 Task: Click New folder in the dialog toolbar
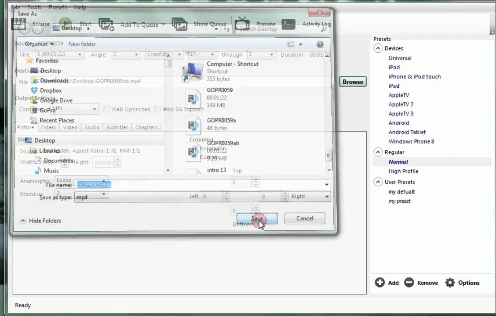pos(82,44)
